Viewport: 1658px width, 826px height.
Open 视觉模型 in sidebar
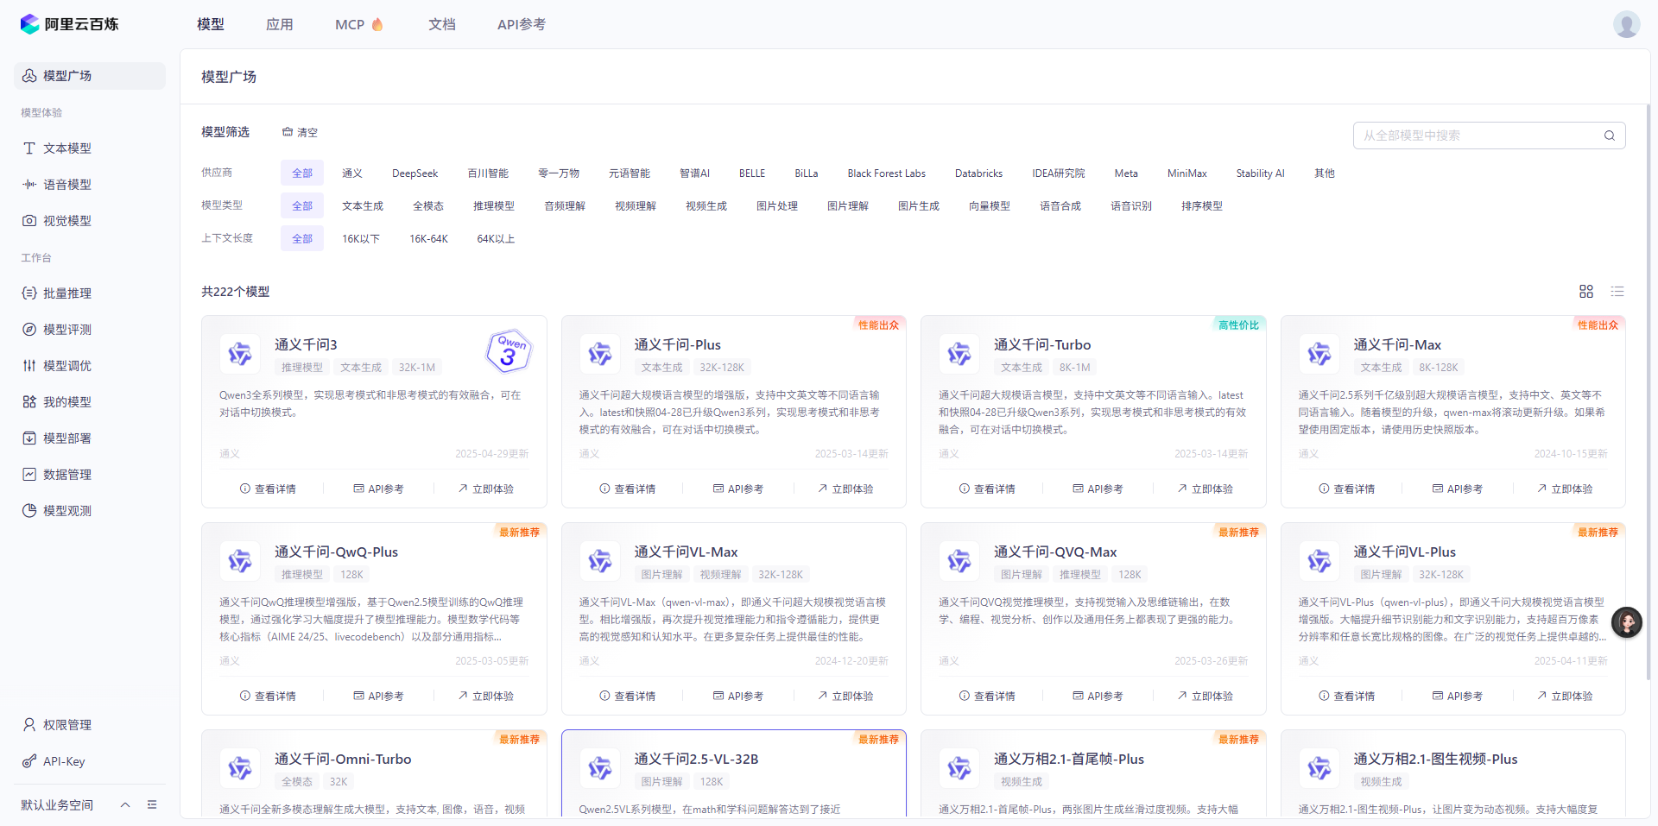pos(90,221)
